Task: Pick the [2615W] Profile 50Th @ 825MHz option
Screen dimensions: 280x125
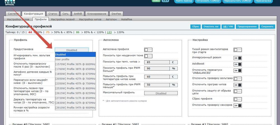Action: click(x=75, y=93)
